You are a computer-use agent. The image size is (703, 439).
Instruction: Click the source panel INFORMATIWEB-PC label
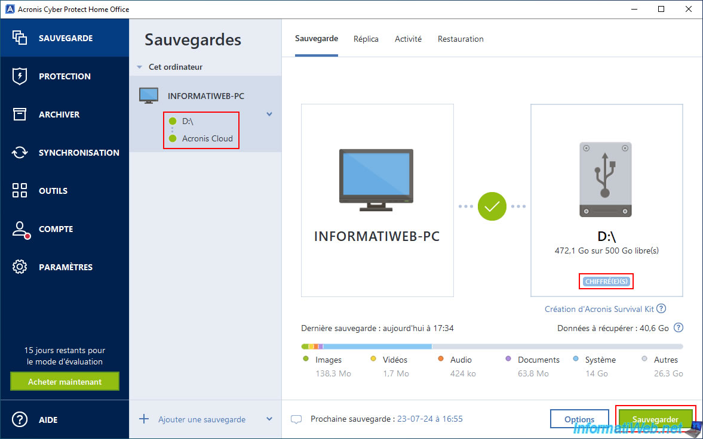coord(377,236)
